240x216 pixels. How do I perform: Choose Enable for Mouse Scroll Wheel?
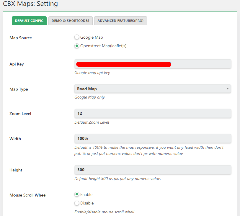point(77,194)
